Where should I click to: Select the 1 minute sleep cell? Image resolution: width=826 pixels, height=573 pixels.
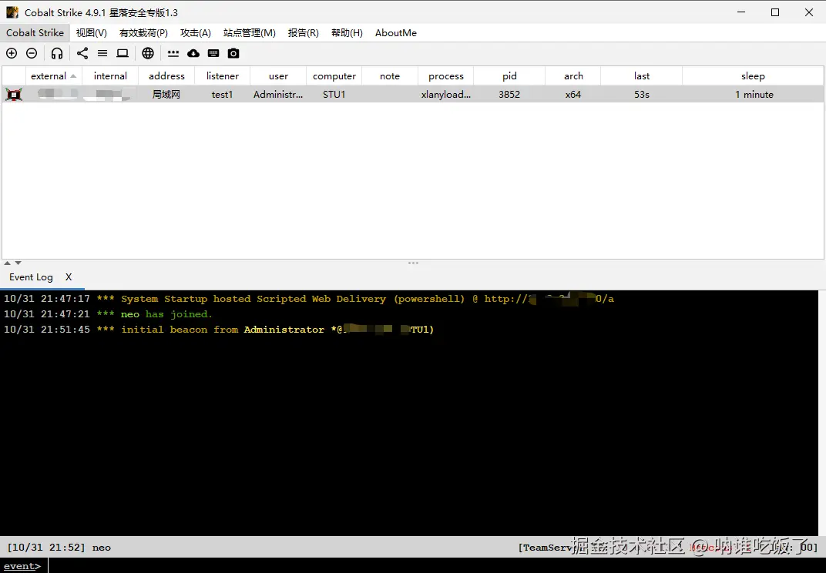754,94
